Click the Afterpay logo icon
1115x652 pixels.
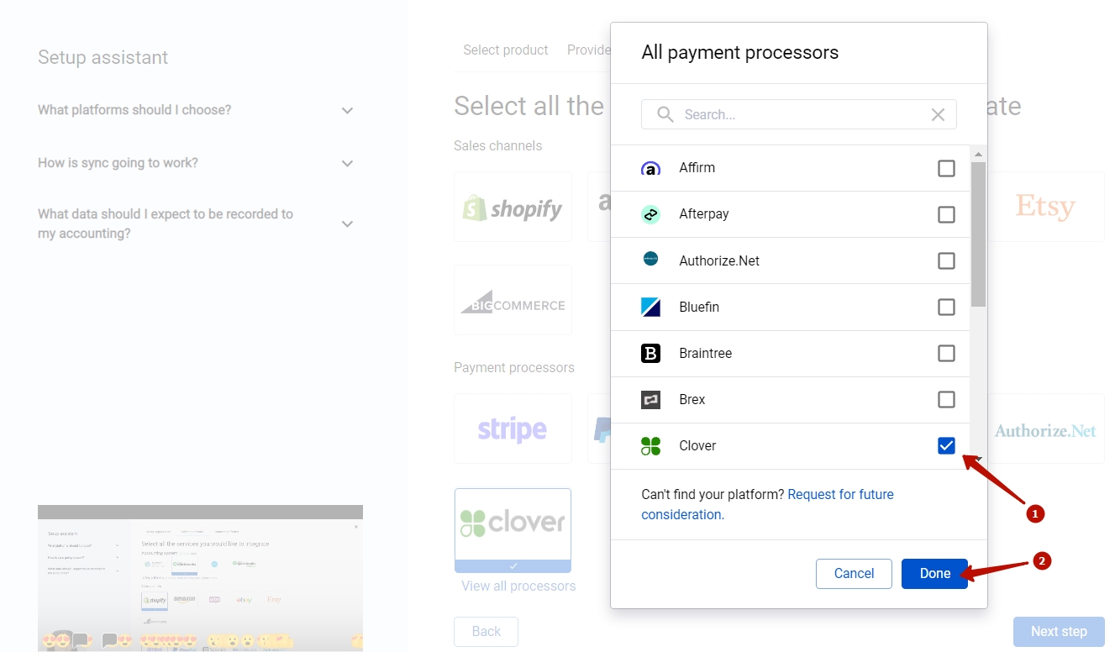(x=651, y=214)
